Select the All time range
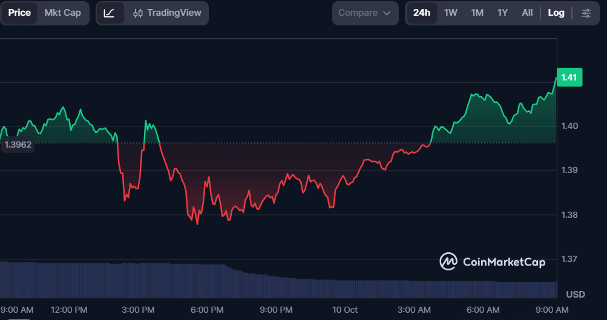Screen dimensions: 607x320 coord(527,13)
